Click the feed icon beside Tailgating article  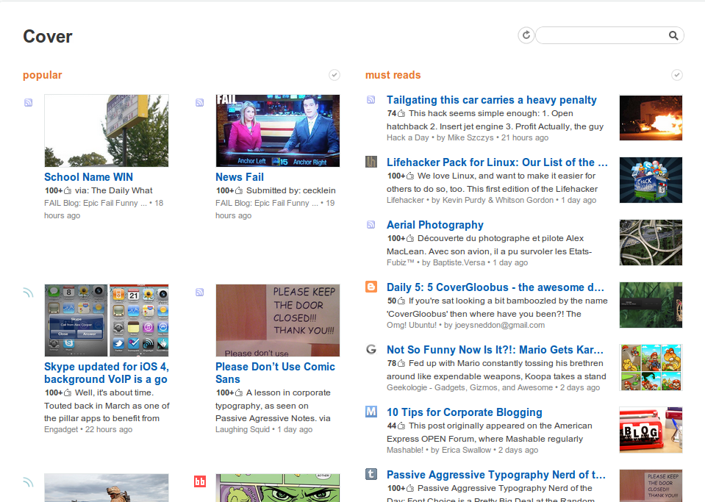371,99
